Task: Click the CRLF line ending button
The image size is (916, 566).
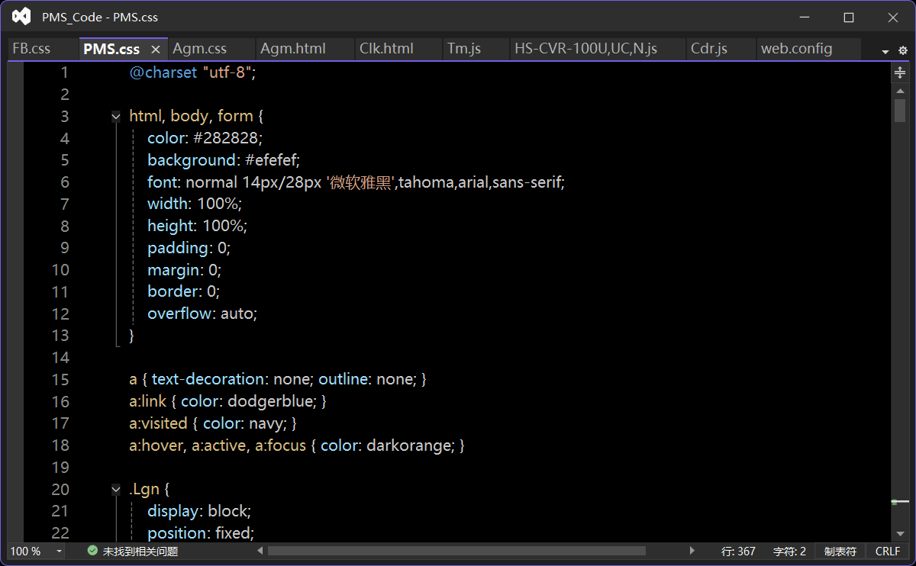Action: click(888, 551)
